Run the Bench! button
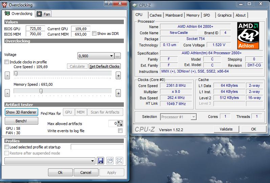 21,121
